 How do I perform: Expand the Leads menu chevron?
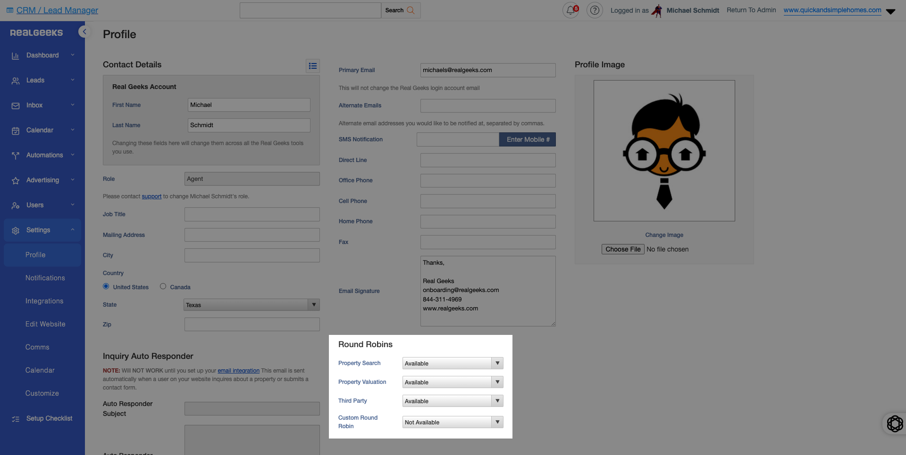73,80
